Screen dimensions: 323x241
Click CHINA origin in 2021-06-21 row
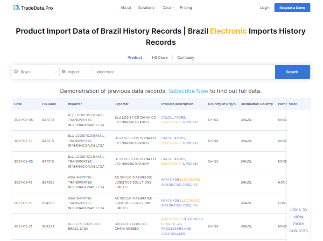tap(213, 227)
